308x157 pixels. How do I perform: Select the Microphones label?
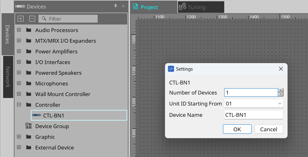tap(52, 84)
